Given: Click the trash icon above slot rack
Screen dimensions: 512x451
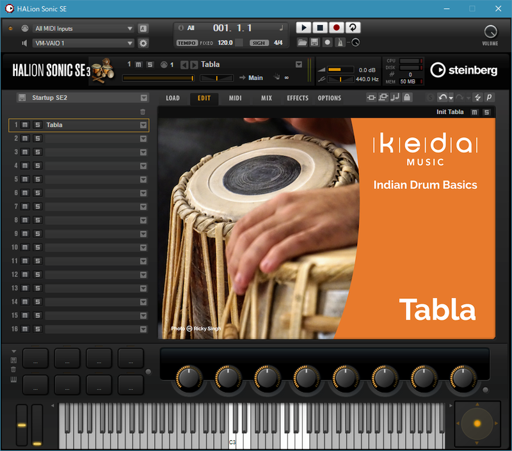Looking at the screenshot, I should (143, 112).
